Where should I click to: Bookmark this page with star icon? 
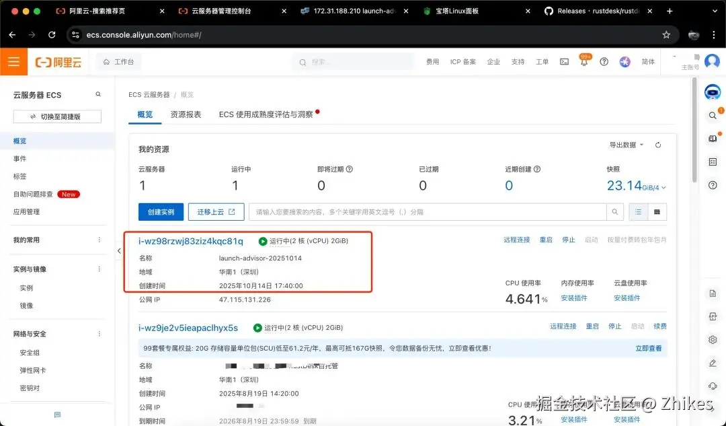click(666, 35)
